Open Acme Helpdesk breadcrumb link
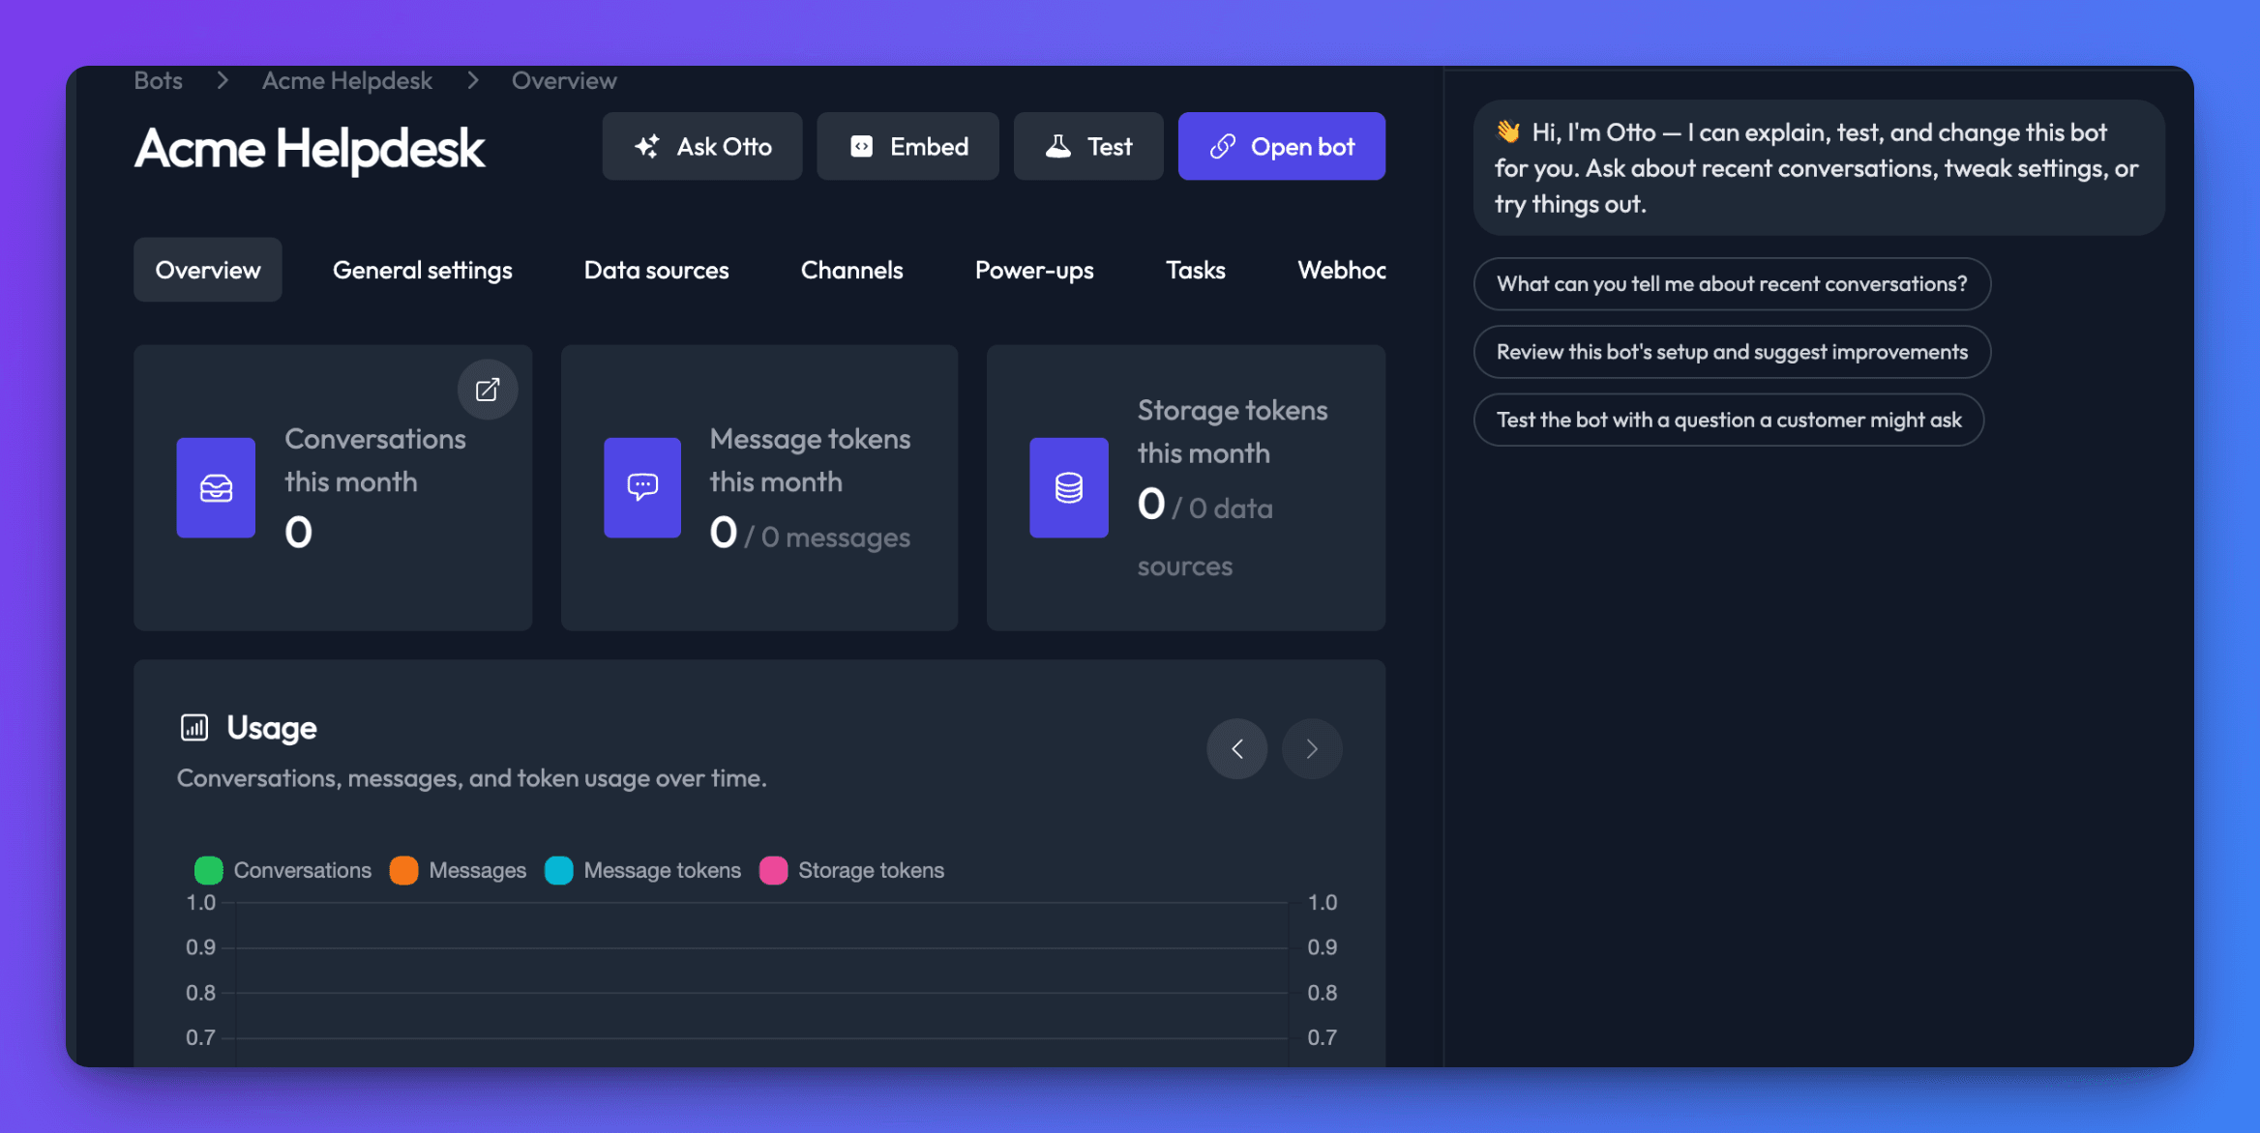Image resolution: width=2260 pixels, height=1133 pixels. click(x=346, y=80)
